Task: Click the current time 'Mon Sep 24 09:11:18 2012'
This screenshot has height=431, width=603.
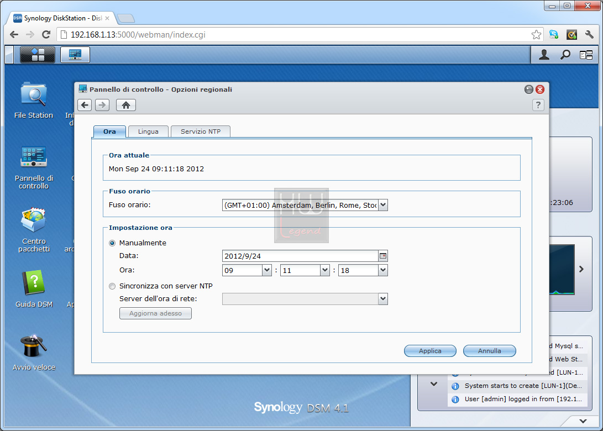Action: [x=156, y=169]
